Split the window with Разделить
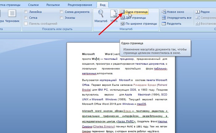This screenshot has height=133, width=216. tap(172, 24)
